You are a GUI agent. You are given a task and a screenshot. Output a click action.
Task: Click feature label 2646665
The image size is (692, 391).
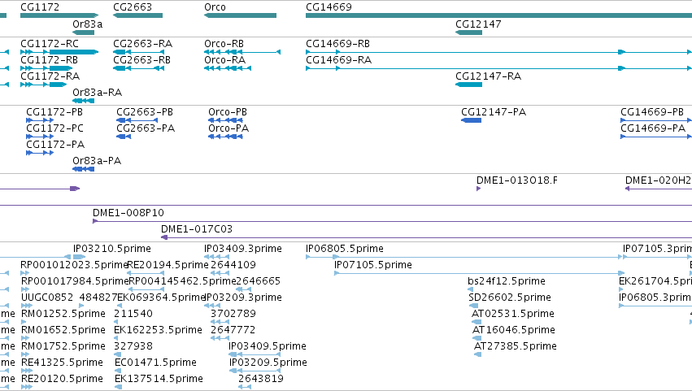[258, 281]
